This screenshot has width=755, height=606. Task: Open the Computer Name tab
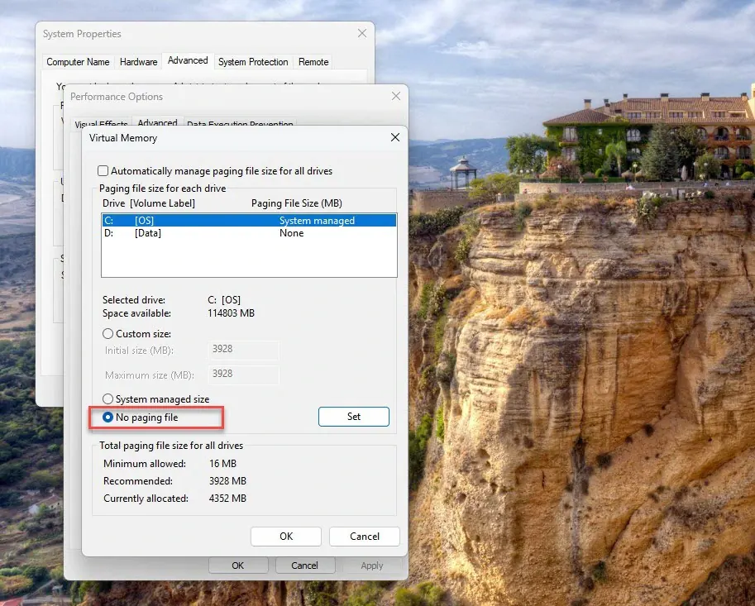tap(78, 61)
